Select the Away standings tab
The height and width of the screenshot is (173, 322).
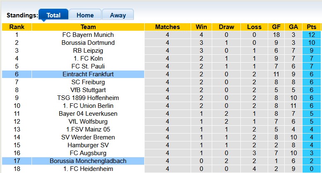(x=118, y=15)
